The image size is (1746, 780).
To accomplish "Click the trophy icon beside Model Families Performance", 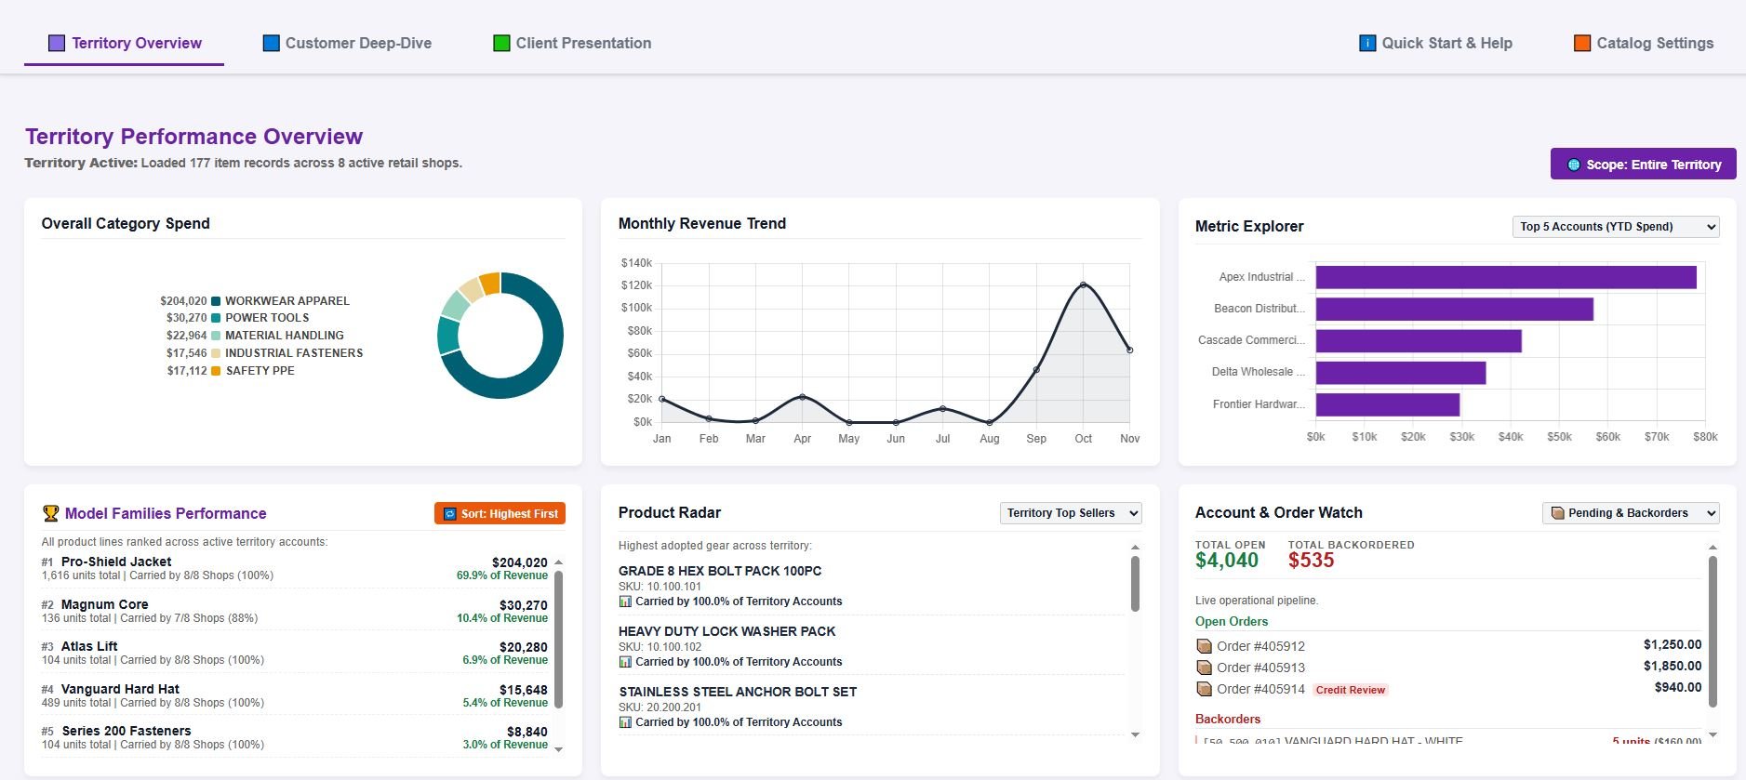I will [51, 513].
